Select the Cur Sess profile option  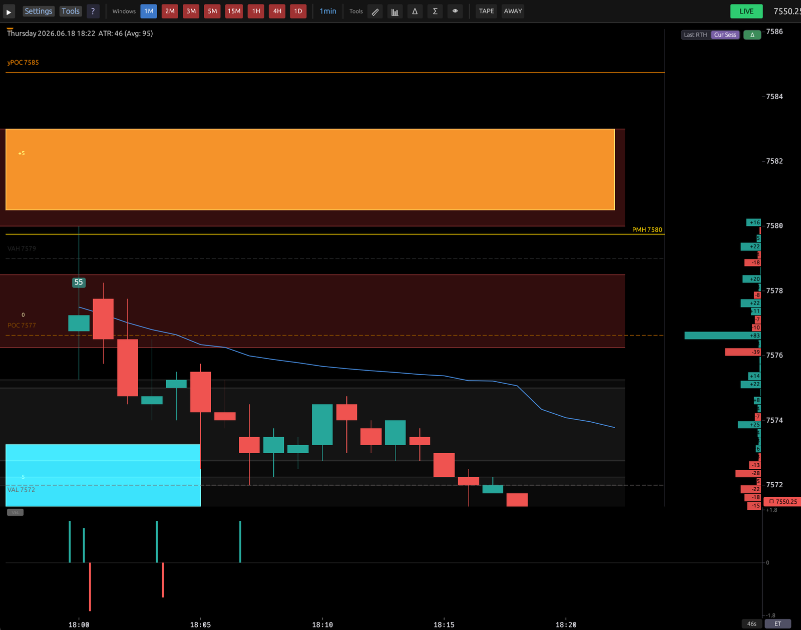[x=725, y=35]
